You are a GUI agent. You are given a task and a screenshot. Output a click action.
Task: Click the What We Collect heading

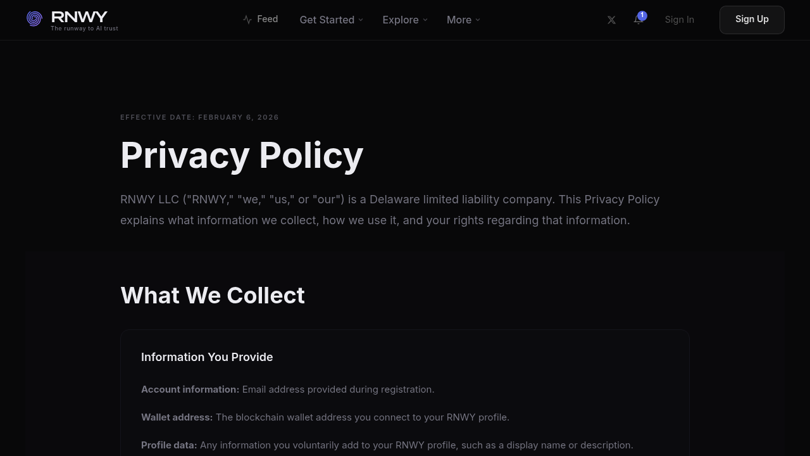coord(213,295)
